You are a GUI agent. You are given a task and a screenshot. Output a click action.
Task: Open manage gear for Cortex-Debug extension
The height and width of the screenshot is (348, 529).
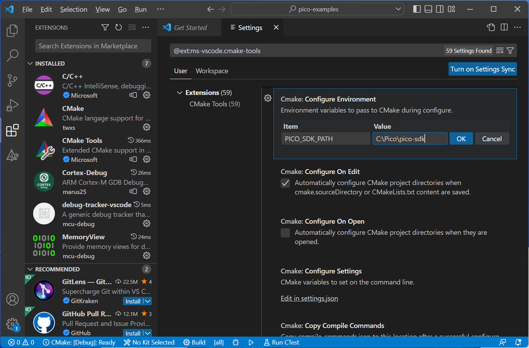coord(146,191)
